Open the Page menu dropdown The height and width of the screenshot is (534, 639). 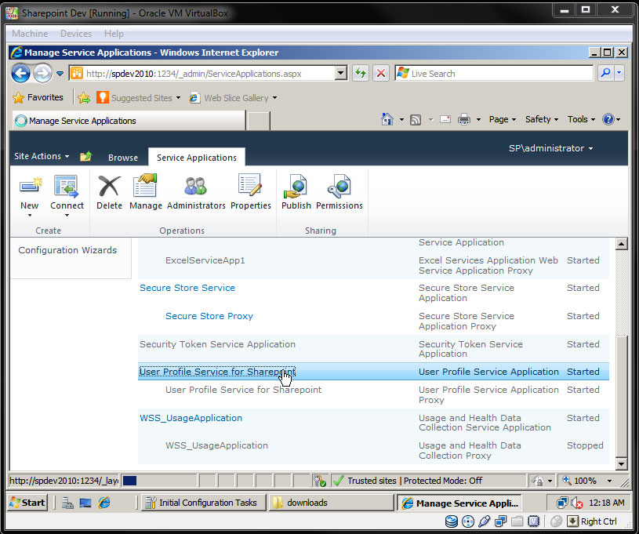click(503, 119)
